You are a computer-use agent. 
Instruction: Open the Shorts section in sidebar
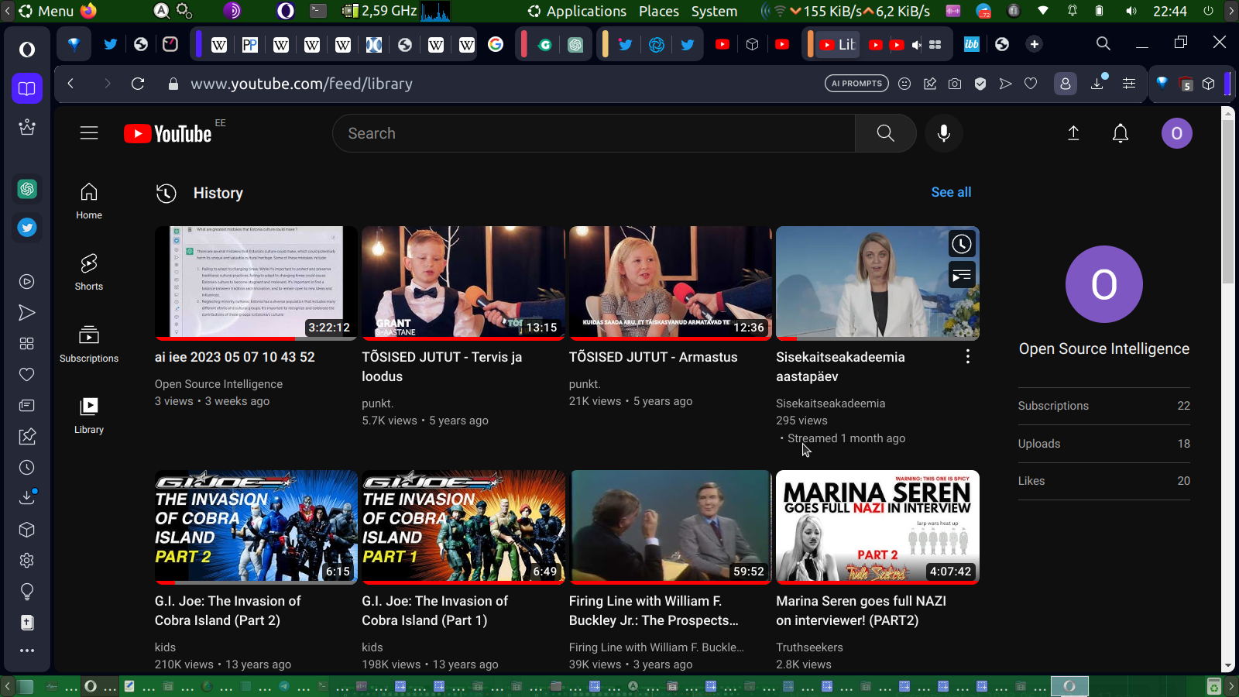89,272
